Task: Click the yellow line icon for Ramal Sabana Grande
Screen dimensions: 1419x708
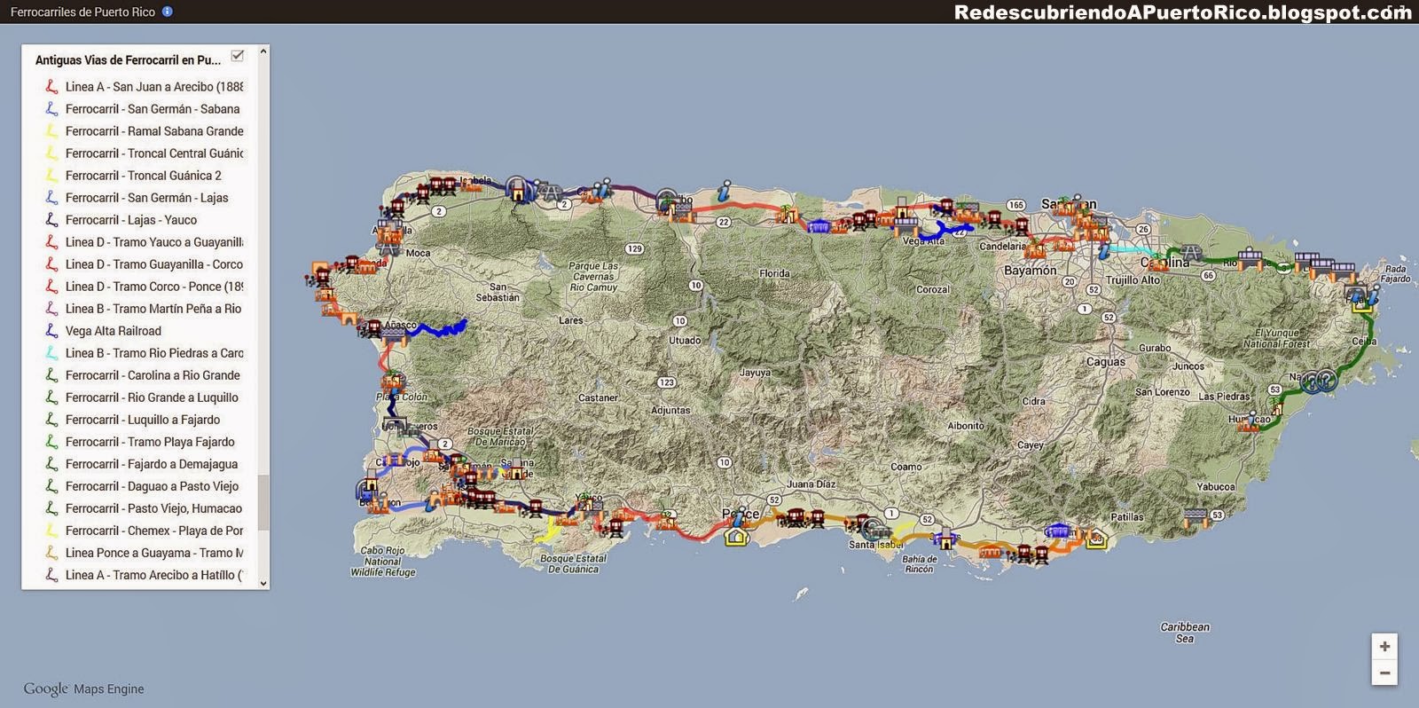Action: (x=51, y=131)
